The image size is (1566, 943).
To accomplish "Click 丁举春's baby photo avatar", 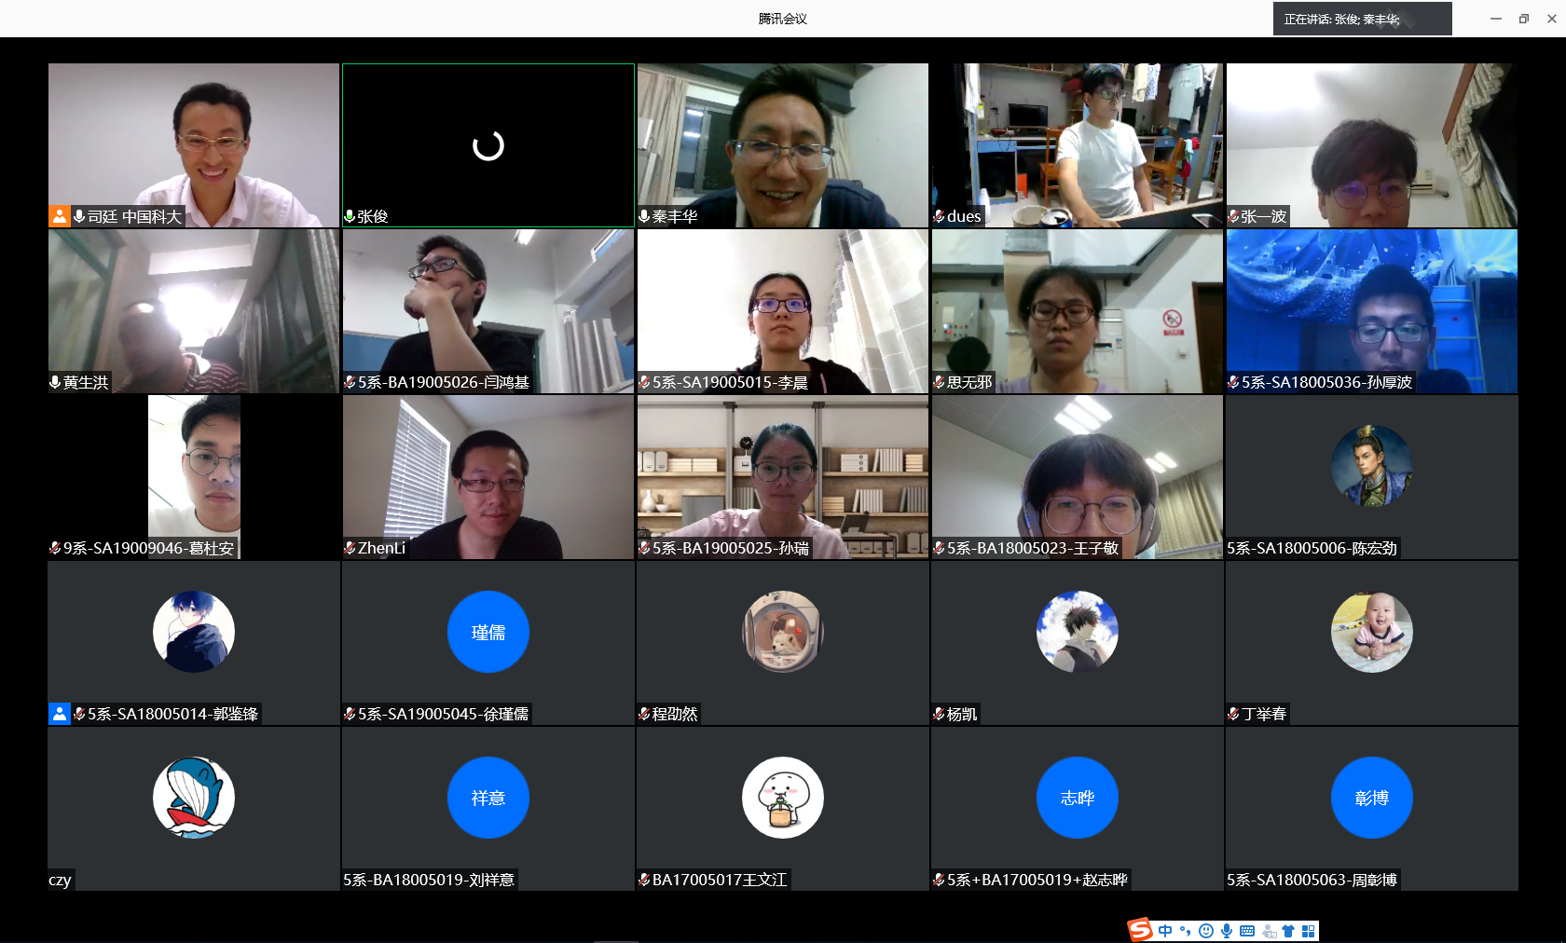I will pyautogui.click(x=1372, y=632).
